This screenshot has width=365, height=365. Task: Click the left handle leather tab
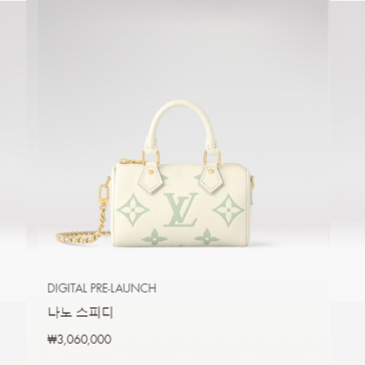[151, 179]
